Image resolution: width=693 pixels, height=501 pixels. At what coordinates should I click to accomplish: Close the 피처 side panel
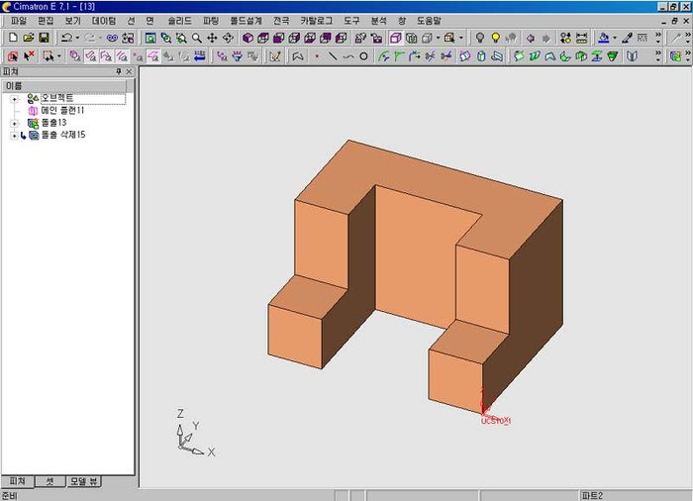[129, 71]
